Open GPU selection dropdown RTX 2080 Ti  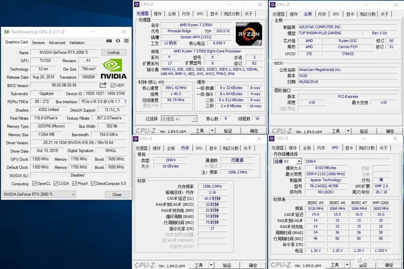pos(39,194)
